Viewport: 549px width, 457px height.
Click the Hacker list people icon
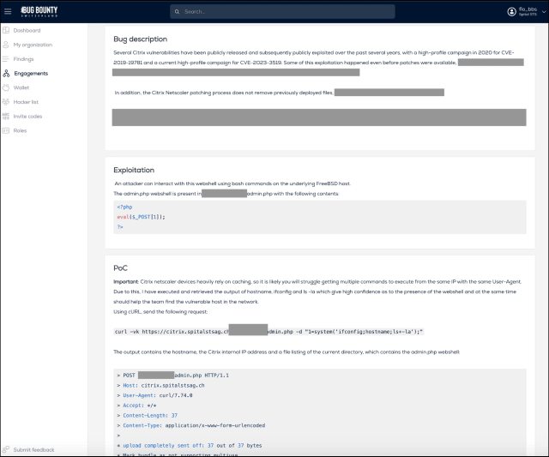[x=6, y=102]
